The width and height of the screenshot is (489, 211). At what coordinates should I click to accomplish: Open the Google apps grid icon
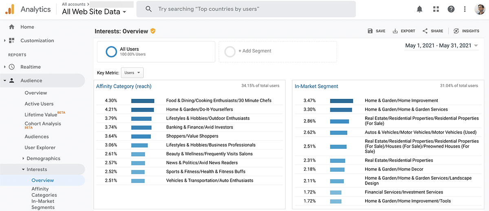pos(436,9)
